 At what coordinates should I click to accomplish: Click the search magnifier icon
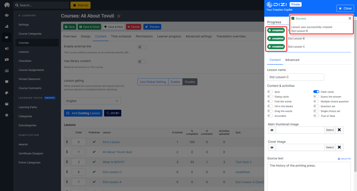point(17,5)
